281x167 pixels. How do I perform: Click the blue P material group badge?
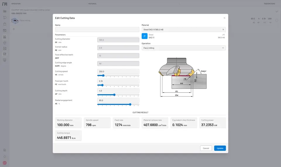click(144, 36)
